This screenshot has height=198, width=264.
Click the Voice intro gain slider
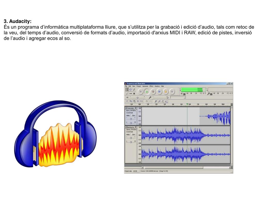click(x=131, y=119)
